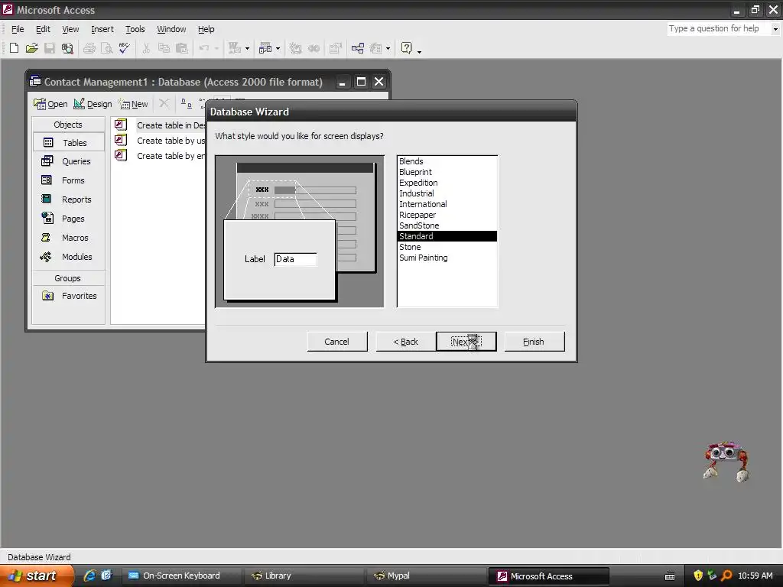783x587 pixels.
Task: Expand the help question box dropdown
Action: coord(775,29)
